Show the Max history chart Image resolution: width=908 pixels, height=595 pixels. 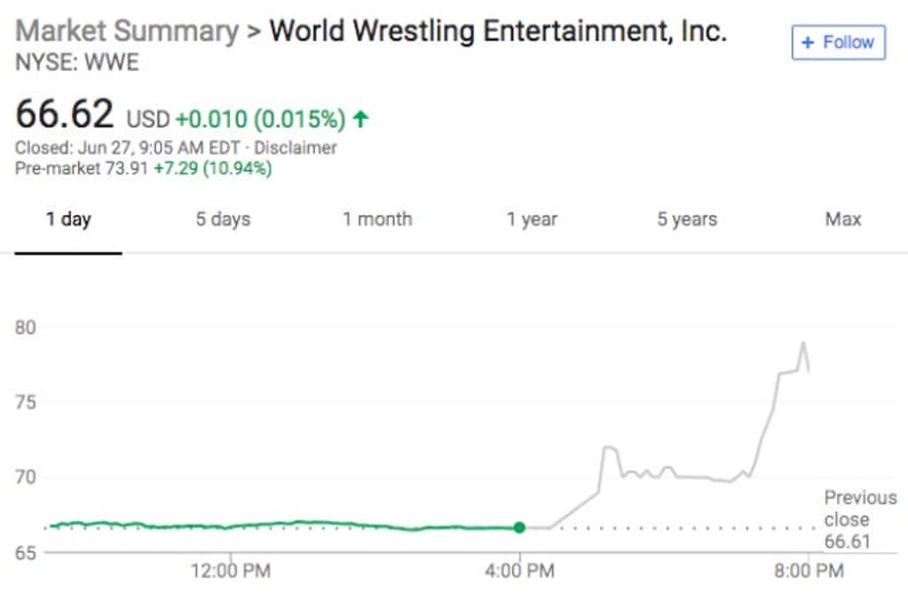pyautogui.click(x=842, y=219)
